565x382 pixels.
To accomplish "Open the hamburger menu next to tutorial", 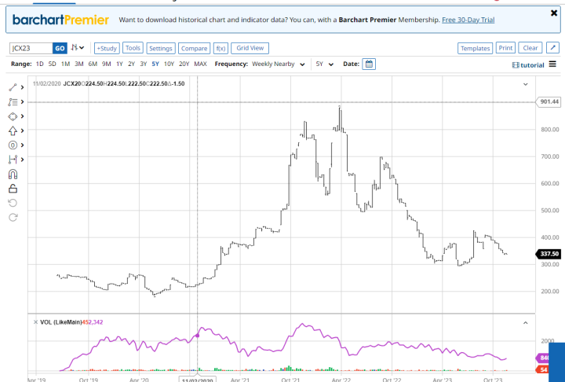I will 552,64.
